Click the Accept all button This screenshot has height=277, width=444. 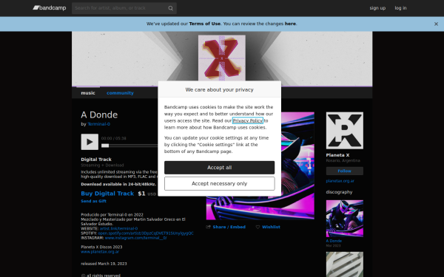(x=220, y=168)
